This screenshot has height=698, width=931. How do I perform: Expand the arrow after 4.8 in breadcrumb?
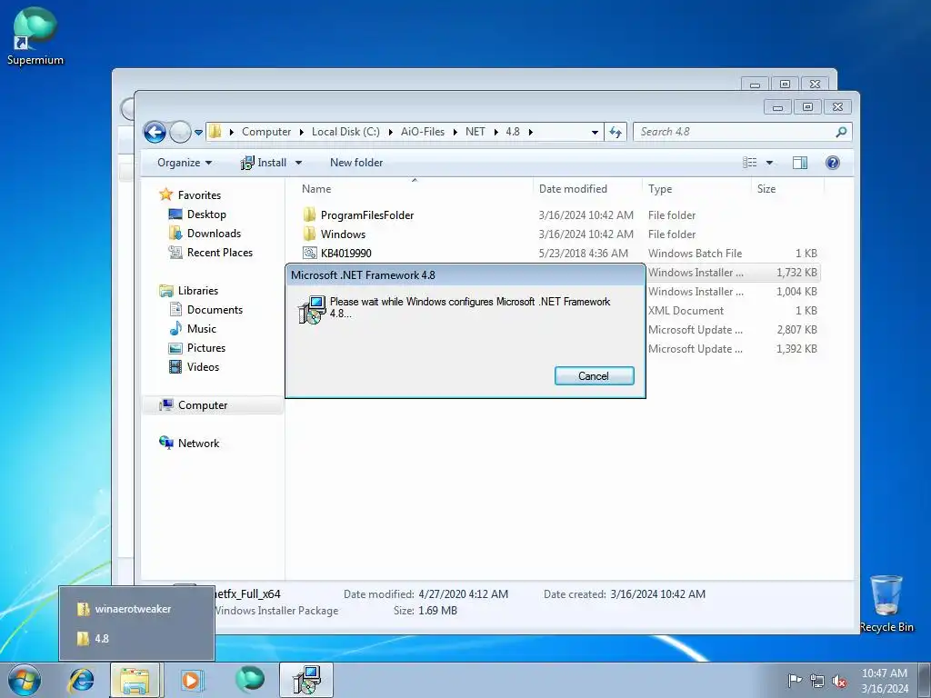coord(530,132)
